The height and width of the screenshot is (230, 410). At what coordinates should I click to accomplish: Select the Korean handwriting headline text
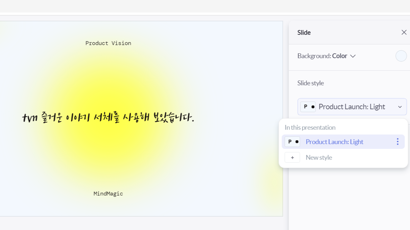[108, 118]
